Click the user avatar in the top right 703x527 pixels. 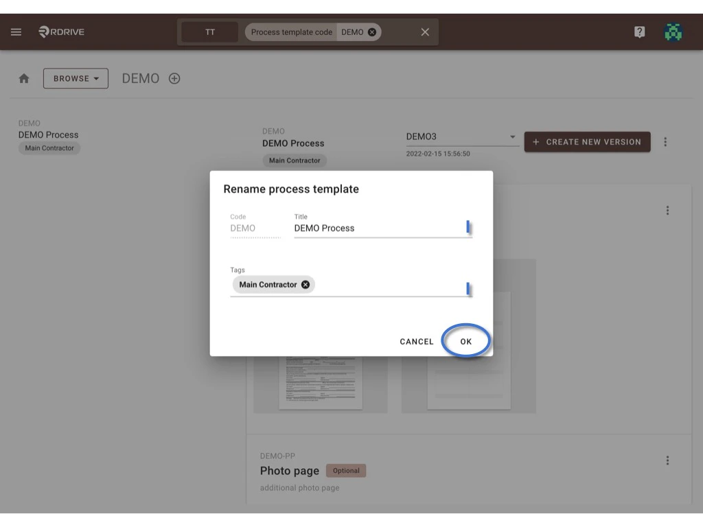673,32
